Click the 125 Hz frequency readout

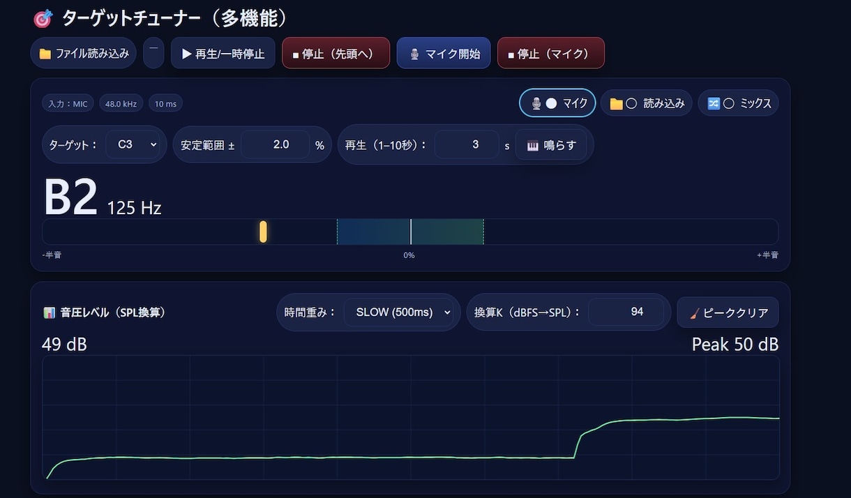coord(134,207)
